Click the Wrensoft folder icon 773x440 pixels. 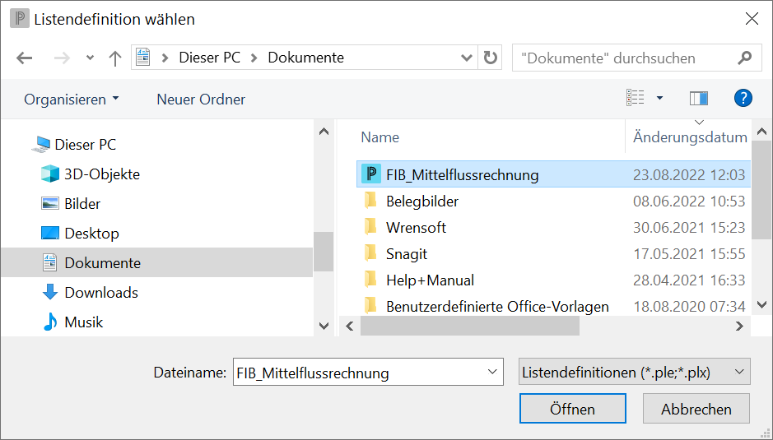point(370,227)
